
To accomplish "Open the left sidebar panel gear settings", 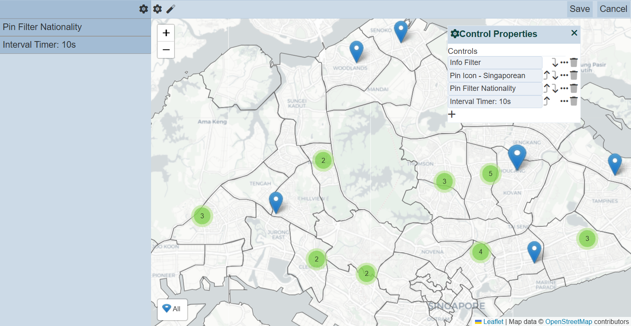I will 143,9.
